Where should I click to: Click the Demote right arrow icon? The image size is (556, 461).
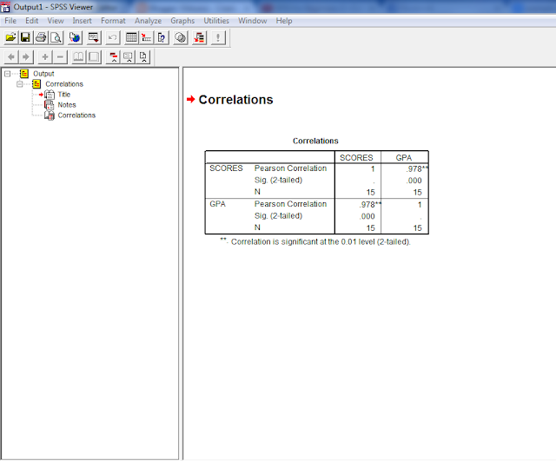26,56
